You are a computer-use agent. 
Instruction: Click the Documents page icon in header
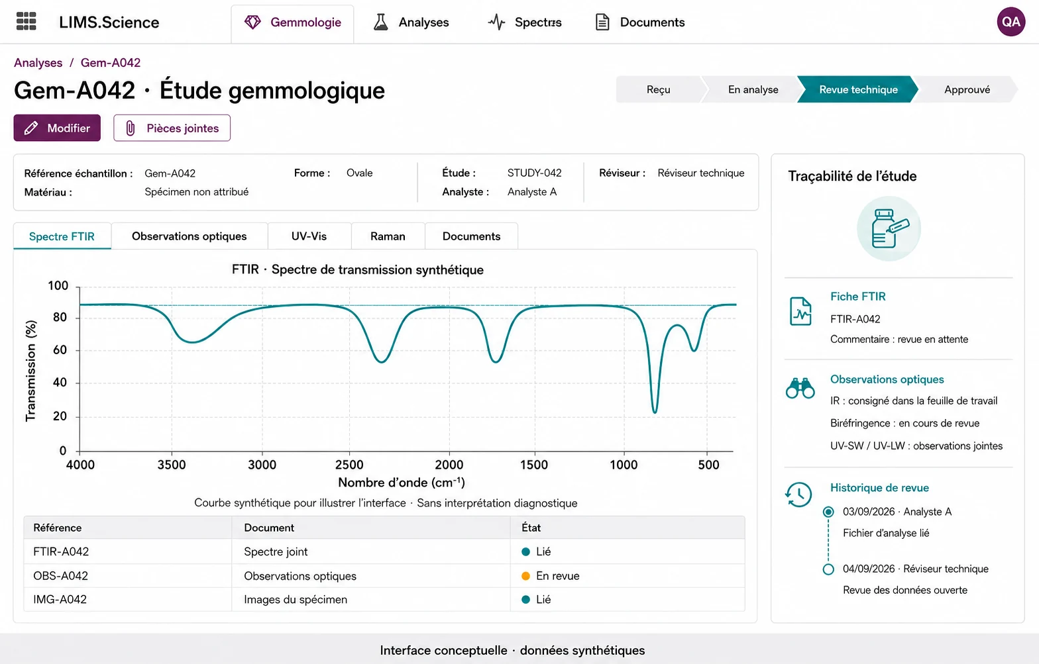[x=602, y=23]
